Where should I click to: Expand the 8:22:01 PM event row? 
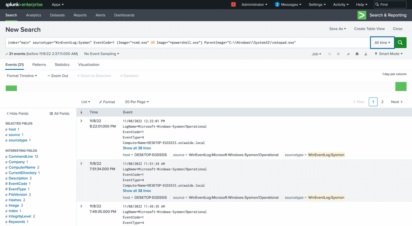click(x=81, y=121)
